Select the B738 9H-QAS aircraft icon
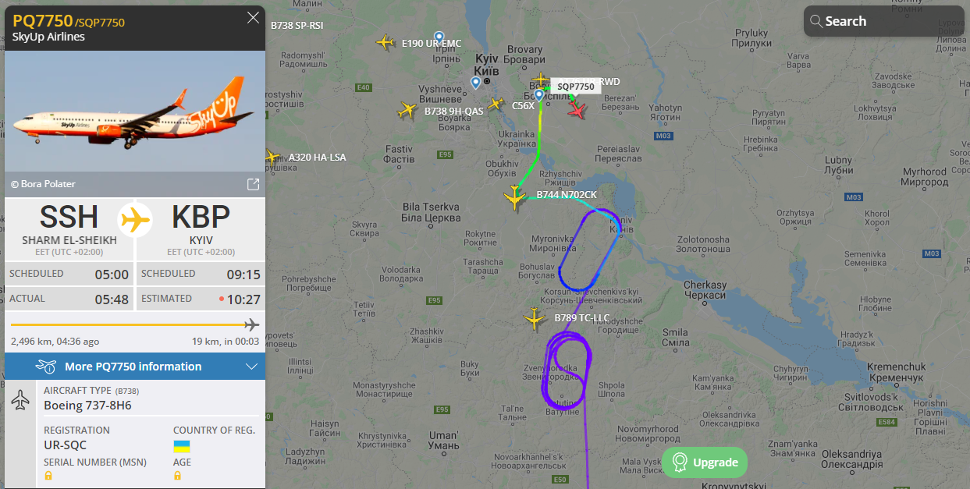Screen dimensions: 970x489 coord(407,111)
